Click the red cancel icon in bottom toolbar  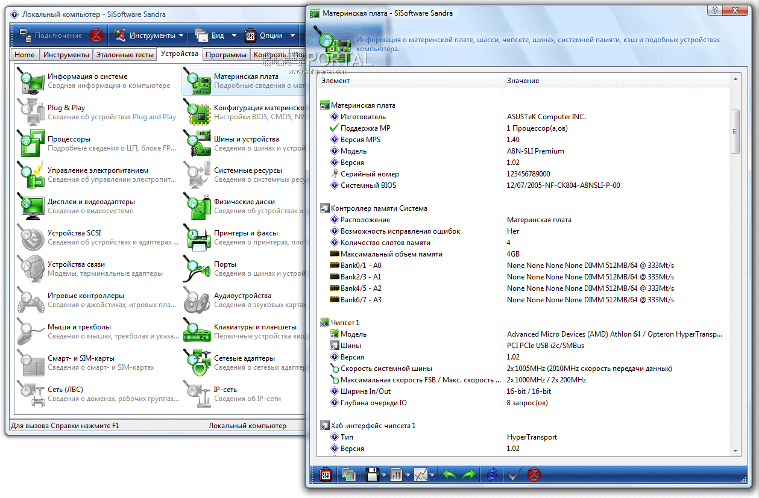[534, 475]
